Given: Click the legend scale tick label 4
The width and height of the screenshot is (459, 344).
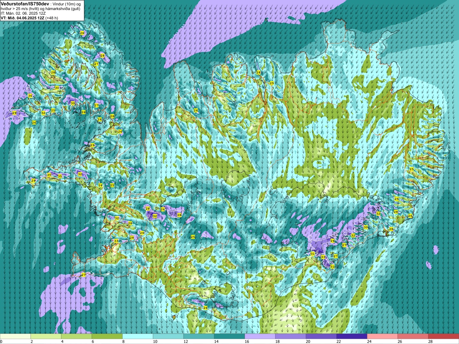Looking at the screenshot, I should [62, 341].
